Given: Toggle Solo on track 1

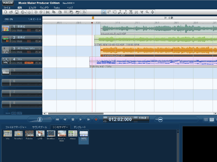Looking at the screenshot, I should (14, 30).
